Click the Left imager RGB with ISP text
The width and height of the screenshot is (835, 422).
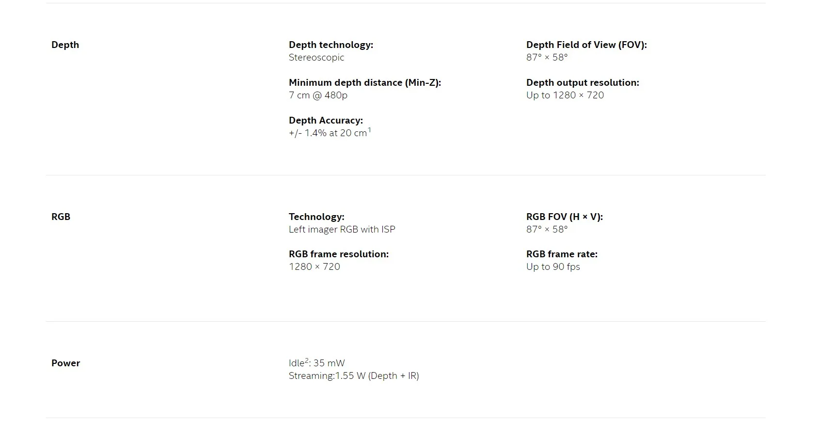(x=342, y=229)
